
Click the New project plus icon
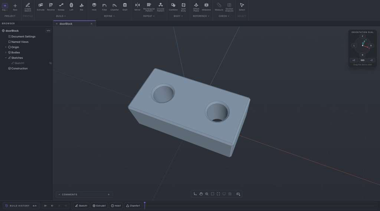pyautogui.click(x=15, y=7)
